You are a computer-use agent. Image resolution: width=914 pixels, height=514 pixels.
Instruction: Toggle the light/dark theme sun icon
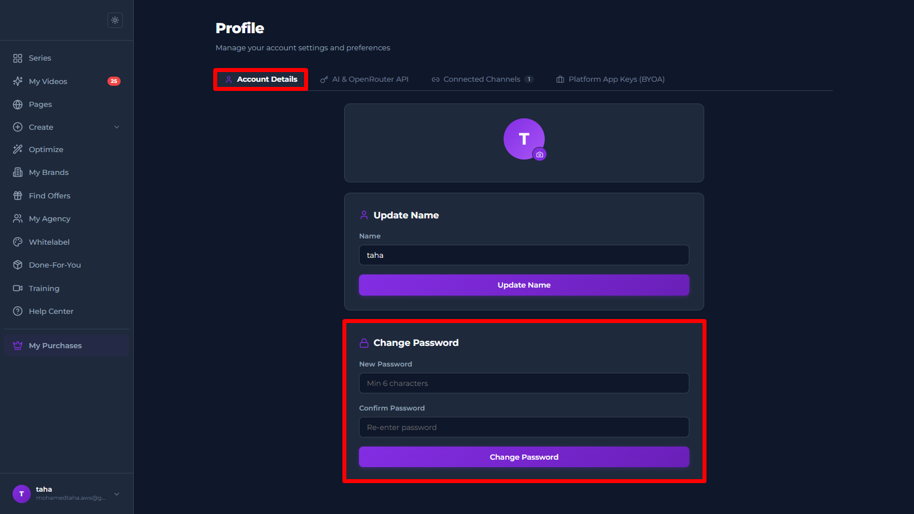click(115, 20)
